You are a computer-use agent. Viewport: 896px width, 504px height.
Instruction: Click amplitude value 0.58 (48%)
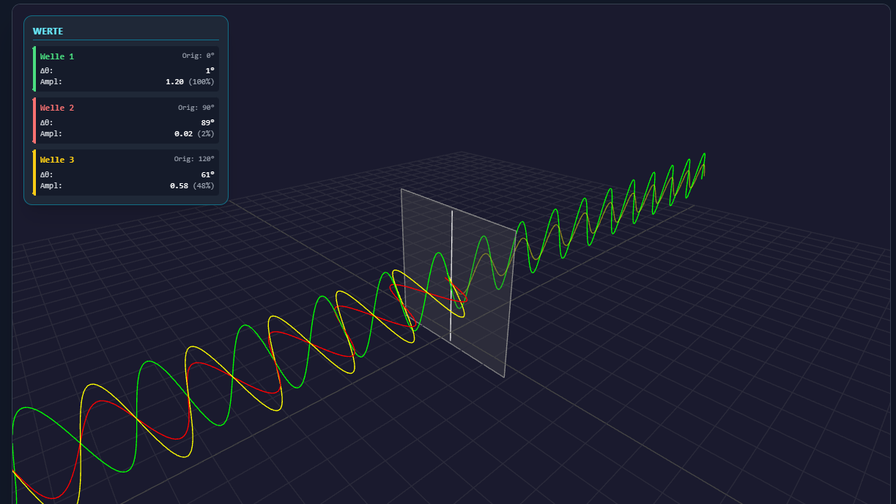[192, 185]
